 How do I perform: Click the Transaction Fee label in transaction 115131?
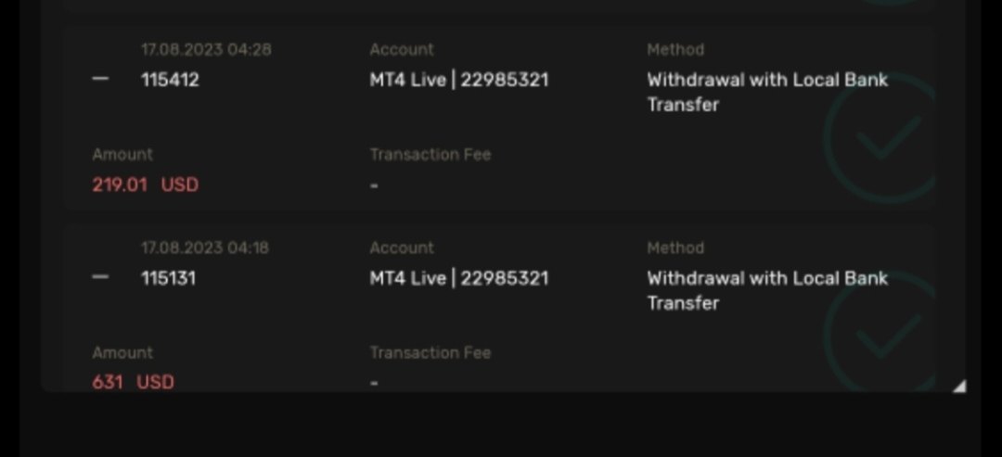(x=430, y=353)
